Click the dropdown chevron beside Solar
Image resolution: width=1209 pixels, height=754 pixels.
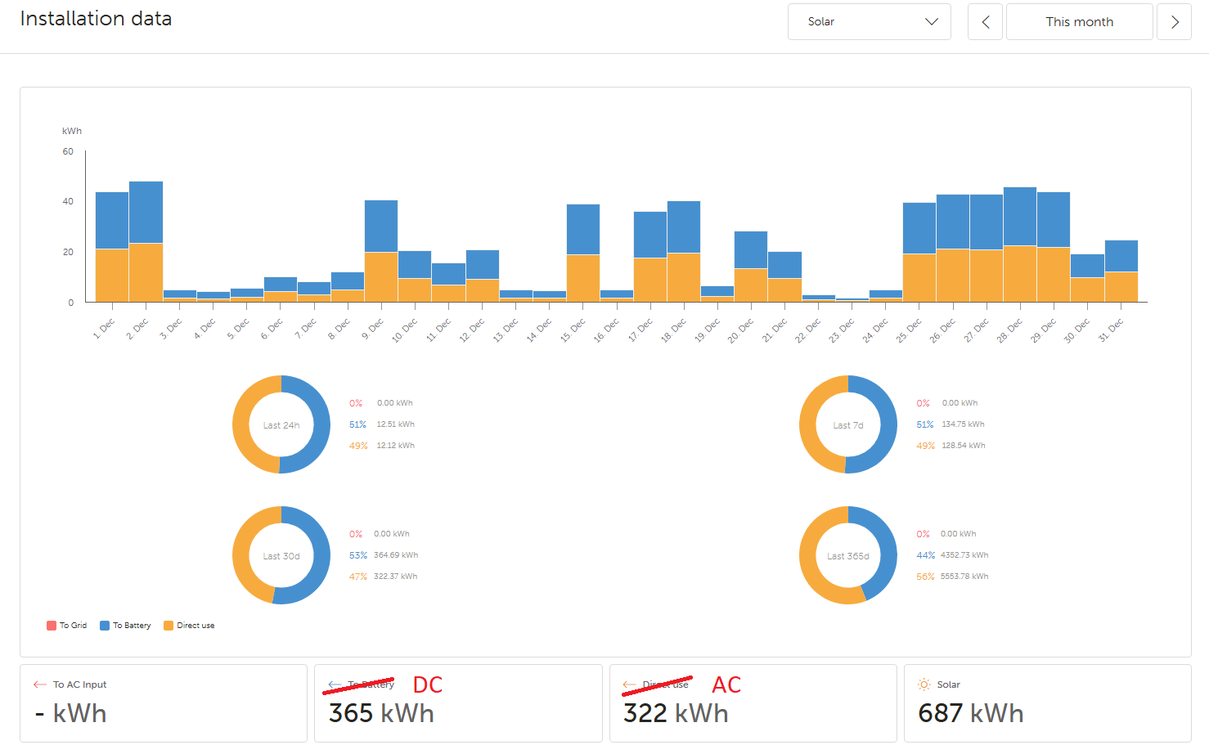pyautogui.click(x=931, y=22)
